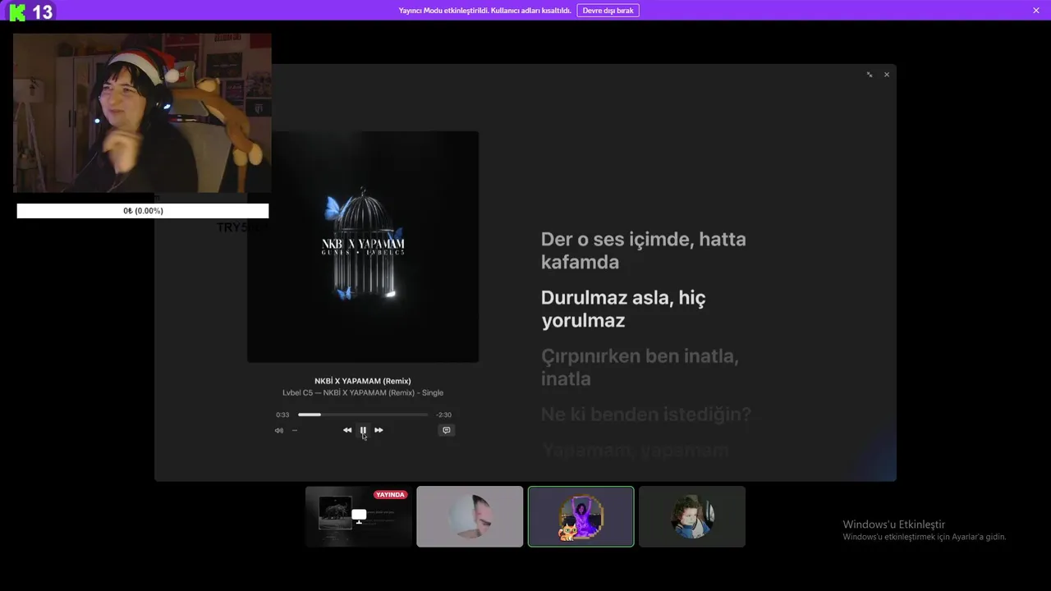The height and width of the screenshot is (591, 1051).
Task: Jump to lyric 'Ne ki benden istediğin?'
Action: [x=645, y=414]
